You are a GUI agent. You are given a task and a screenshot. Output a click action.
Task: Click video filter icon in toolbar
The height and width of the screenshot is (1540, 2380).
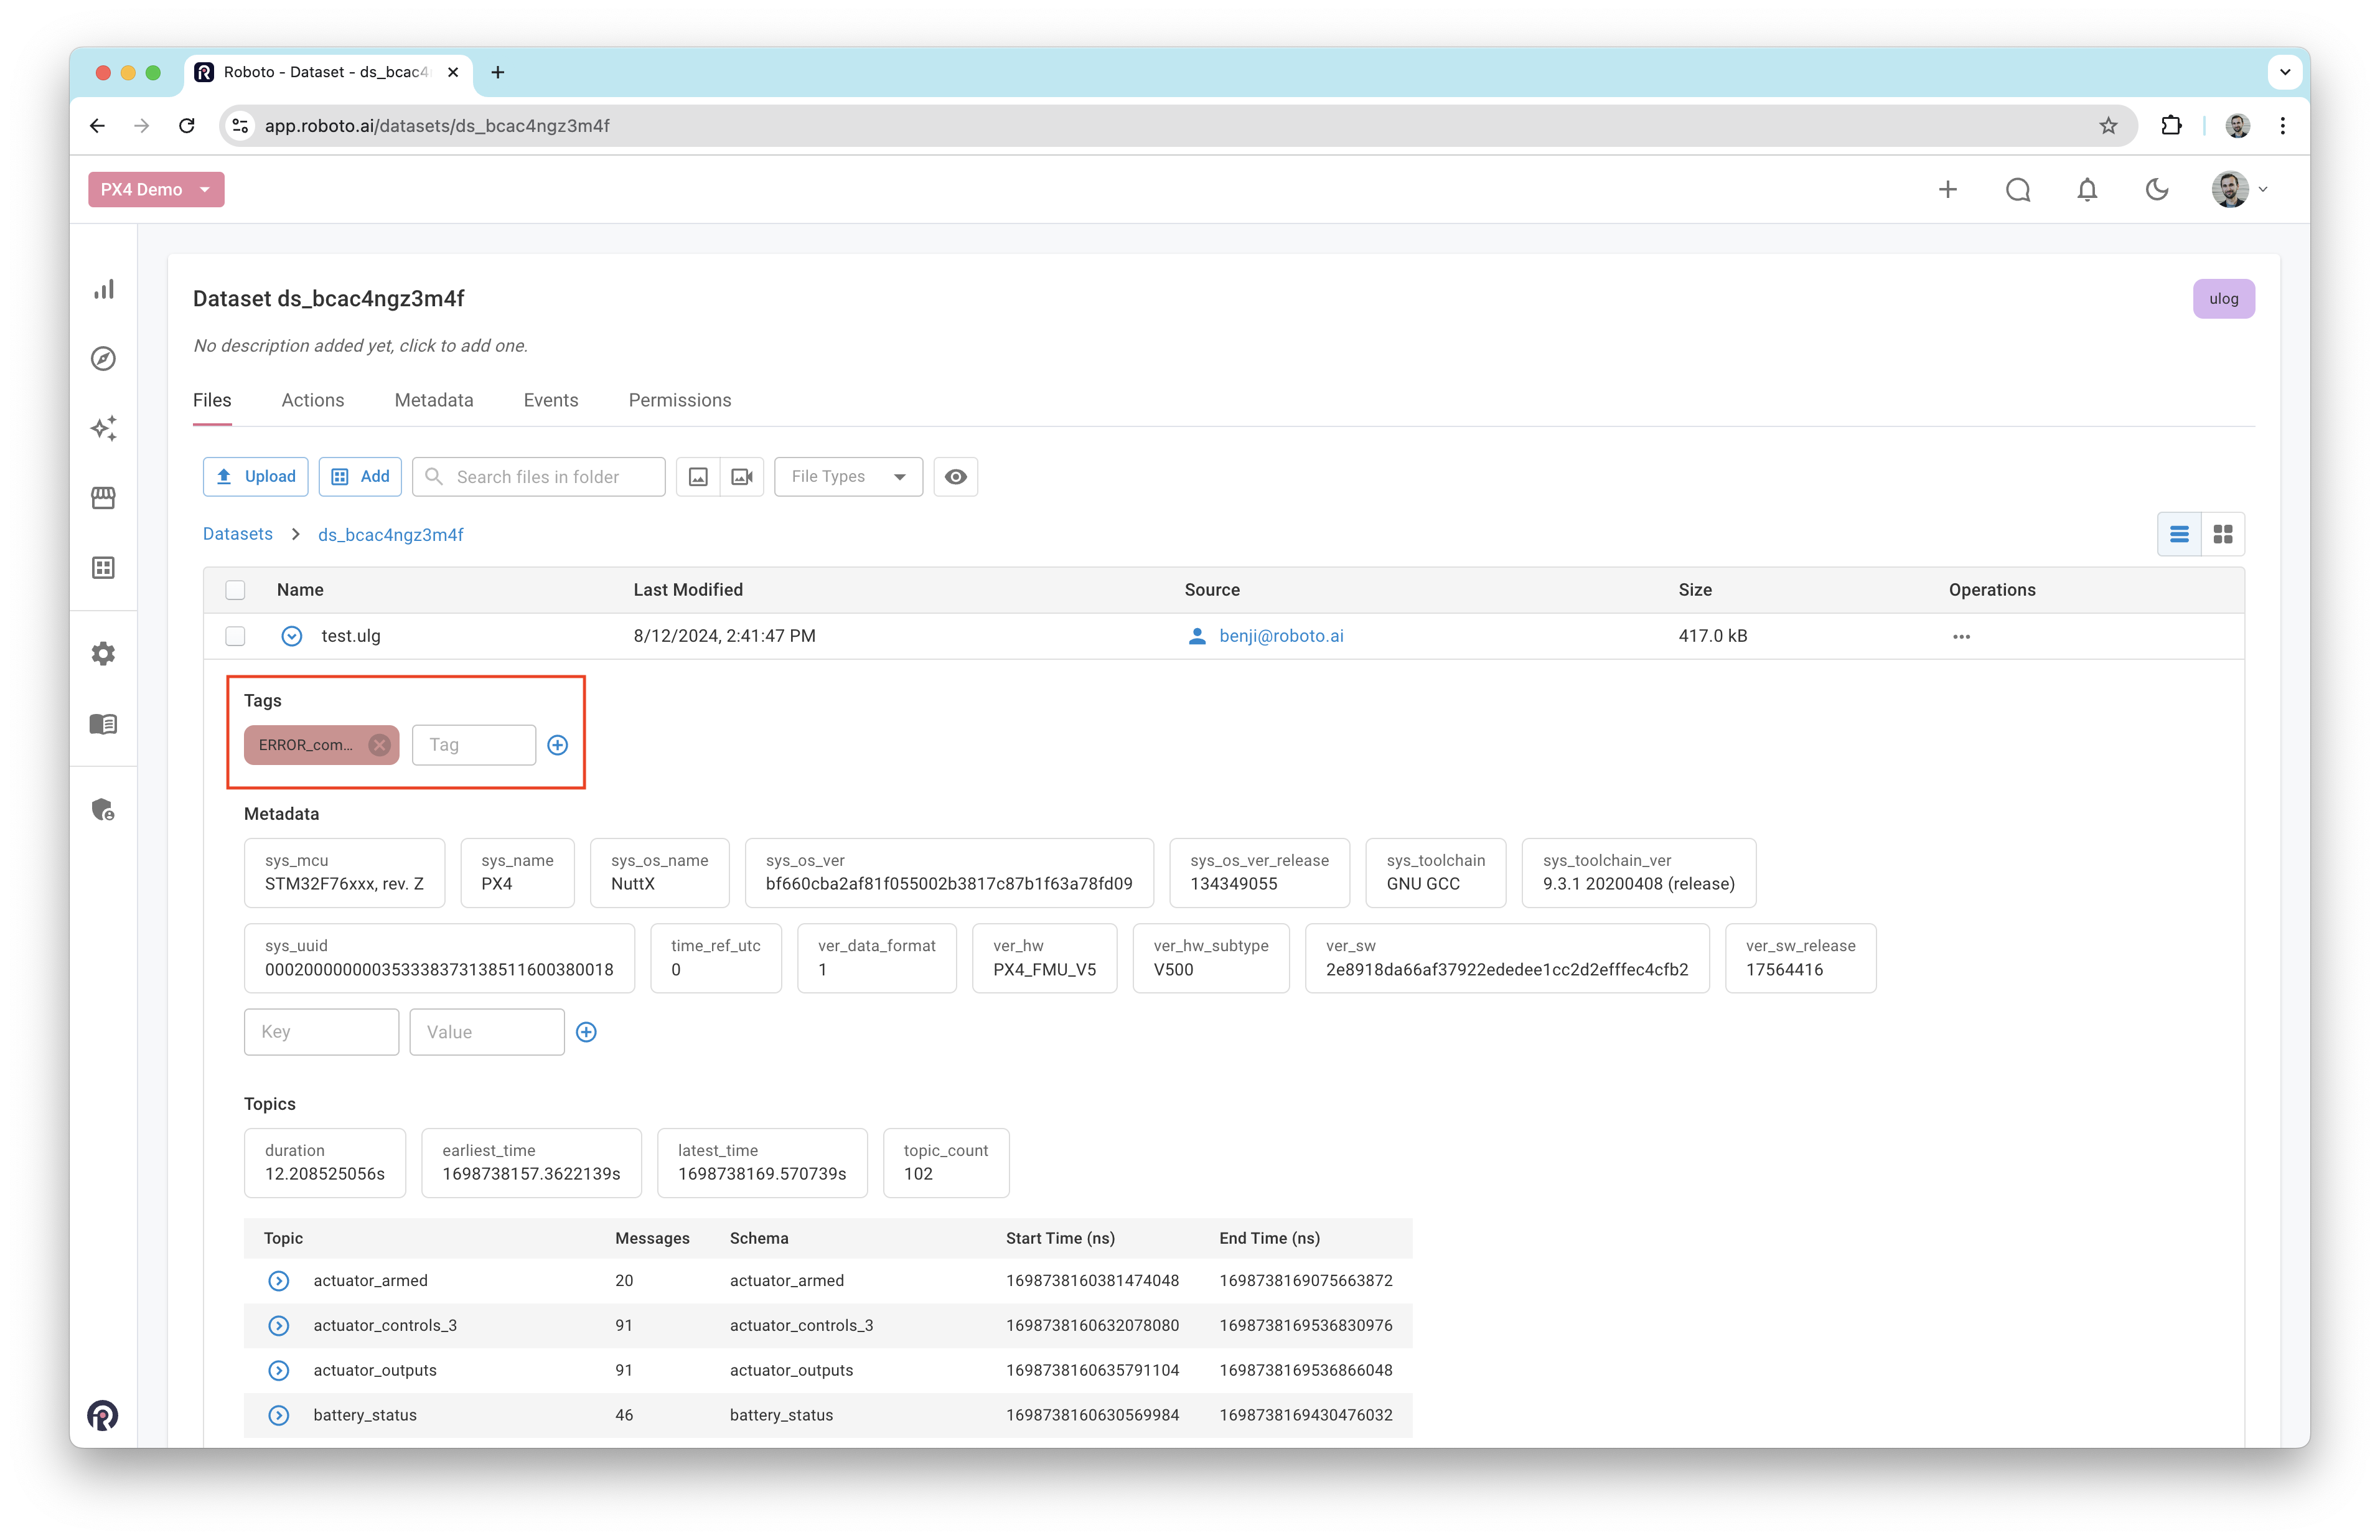click(x=742, y=477)
